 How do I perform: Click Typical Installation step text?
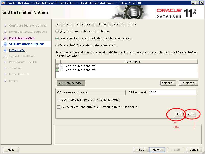(x=22, y=56)
